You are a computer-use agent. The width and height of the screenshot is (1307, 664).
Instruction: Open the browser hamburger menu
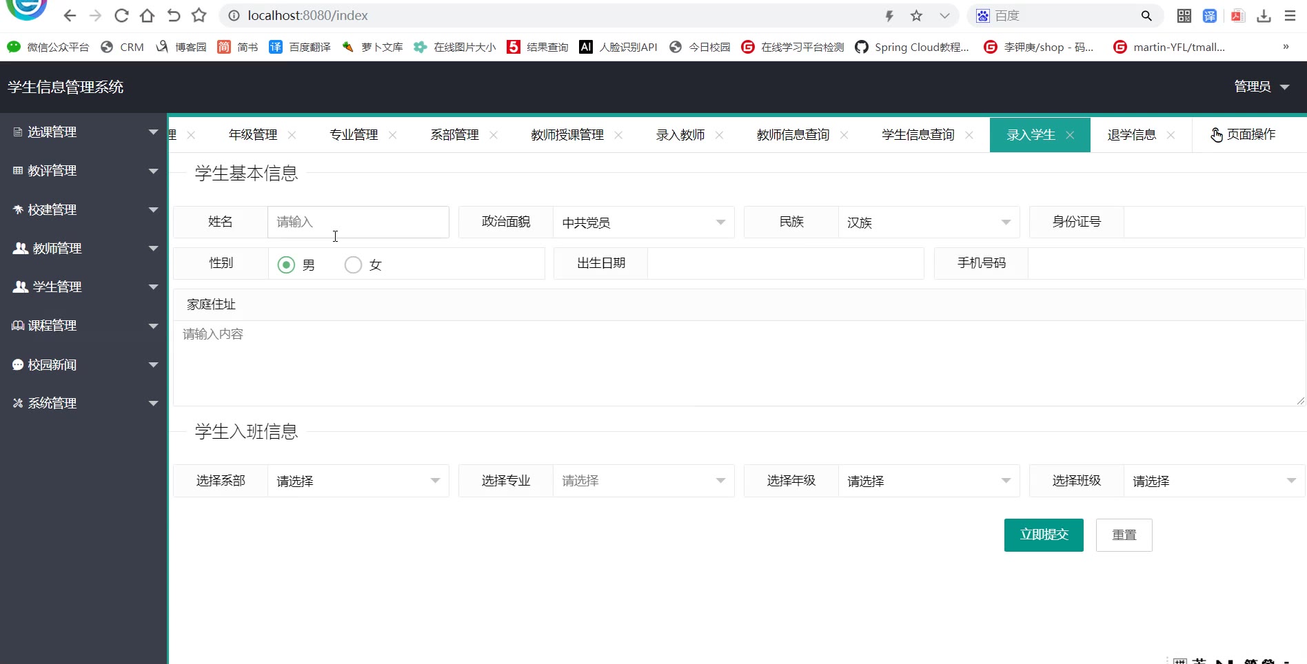(1290, 15)
